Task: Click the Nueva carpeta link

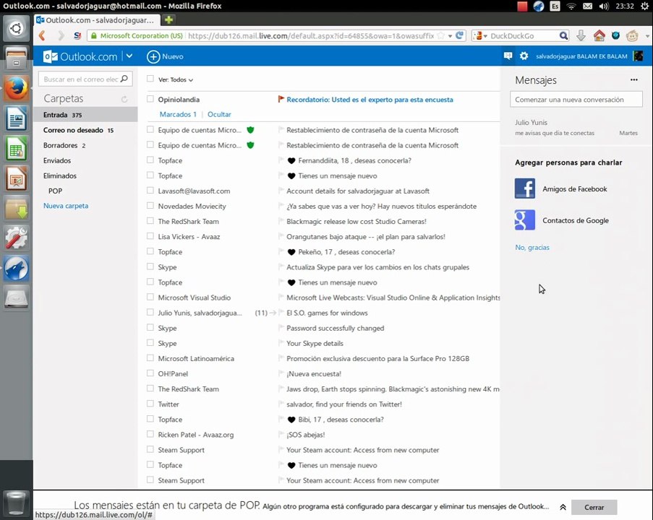Action: pyautogui.click(x=66, y=206)
